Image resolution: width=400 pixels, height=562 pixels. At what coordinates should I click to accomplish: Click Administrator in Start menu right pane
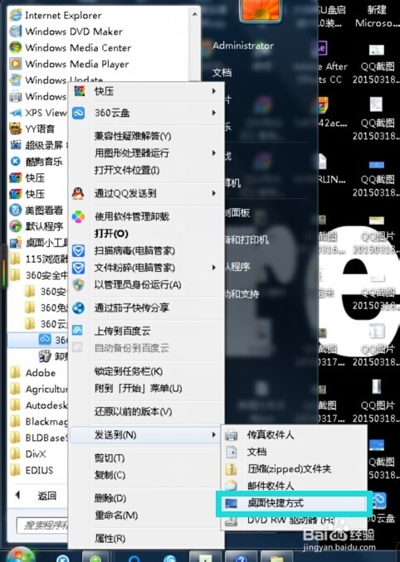(x=243, y=46)
